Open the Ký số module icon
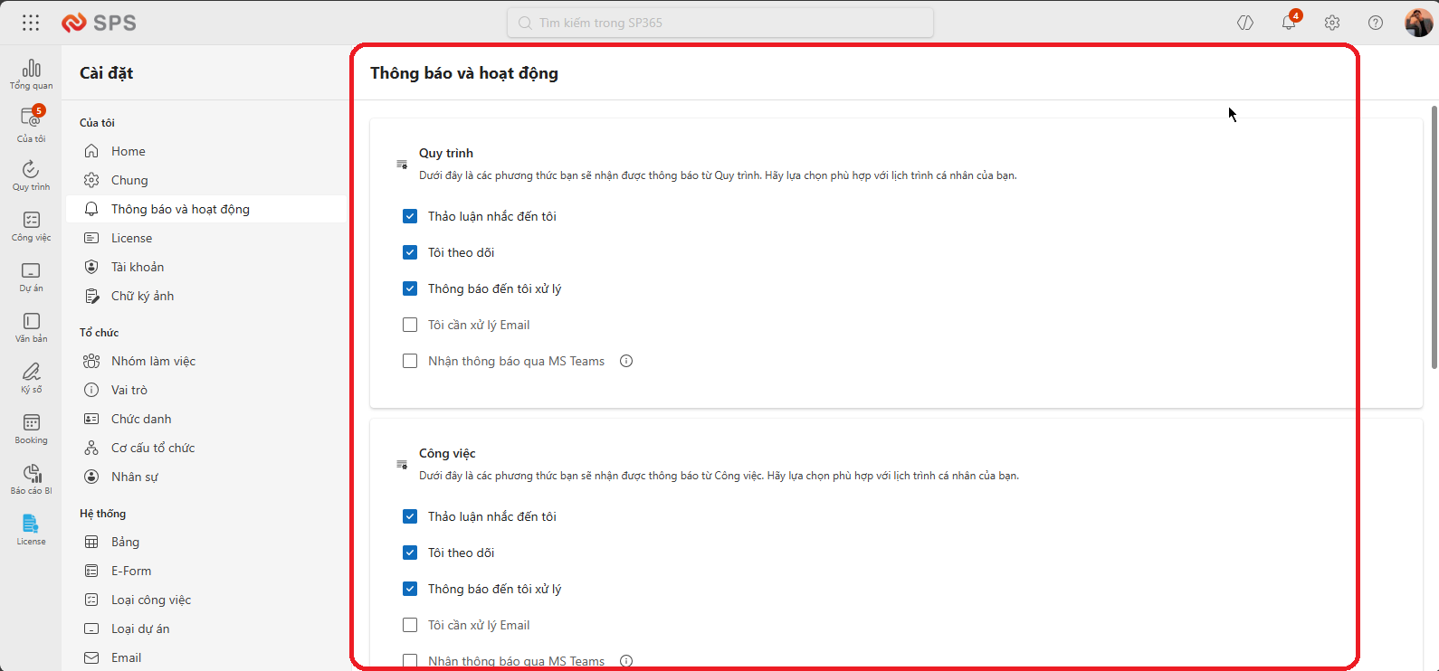This screenshot has width=1439, height=671. tap(32, 377)
